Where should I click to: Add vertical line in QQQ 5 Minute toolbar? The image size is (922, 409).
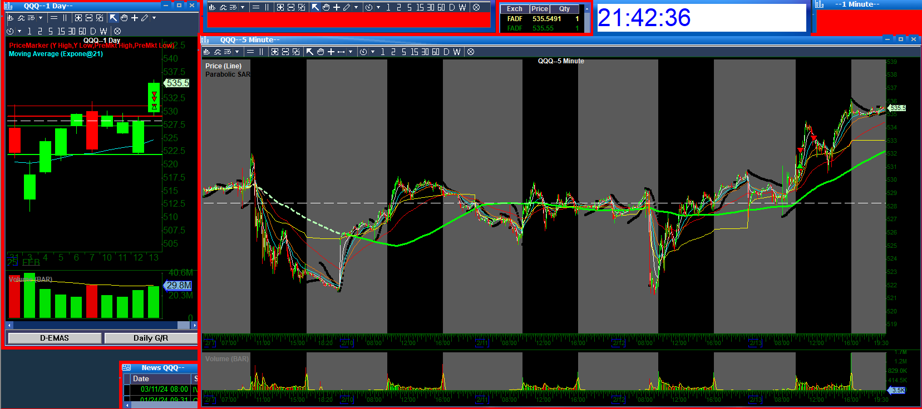pos(261,52)
